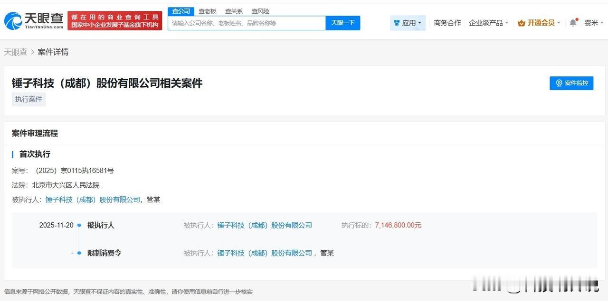Click the timeline dot next to 2025-11-20

[79, 225]
